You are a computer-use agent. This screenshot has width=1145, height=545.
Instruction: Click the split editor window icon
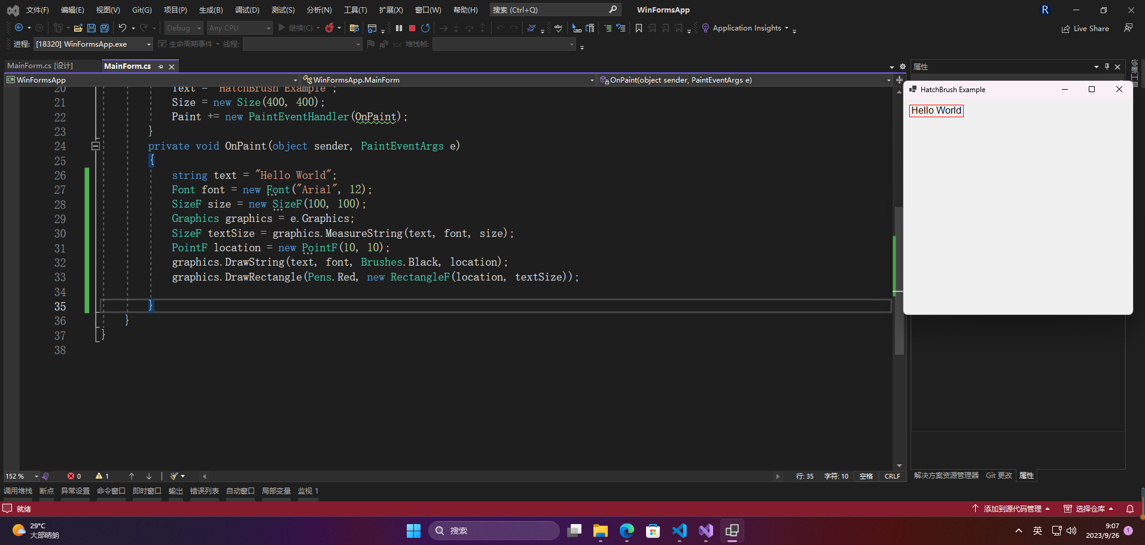[x=899, y=80]
